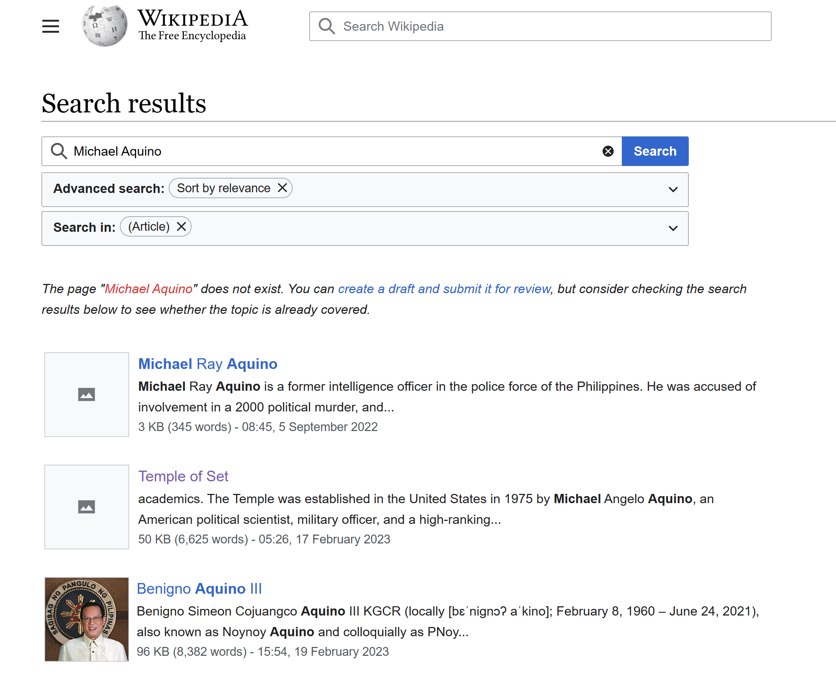Expand the Advanced search panel
This screenshot has width=836, height=678.
tap(672, 189)
